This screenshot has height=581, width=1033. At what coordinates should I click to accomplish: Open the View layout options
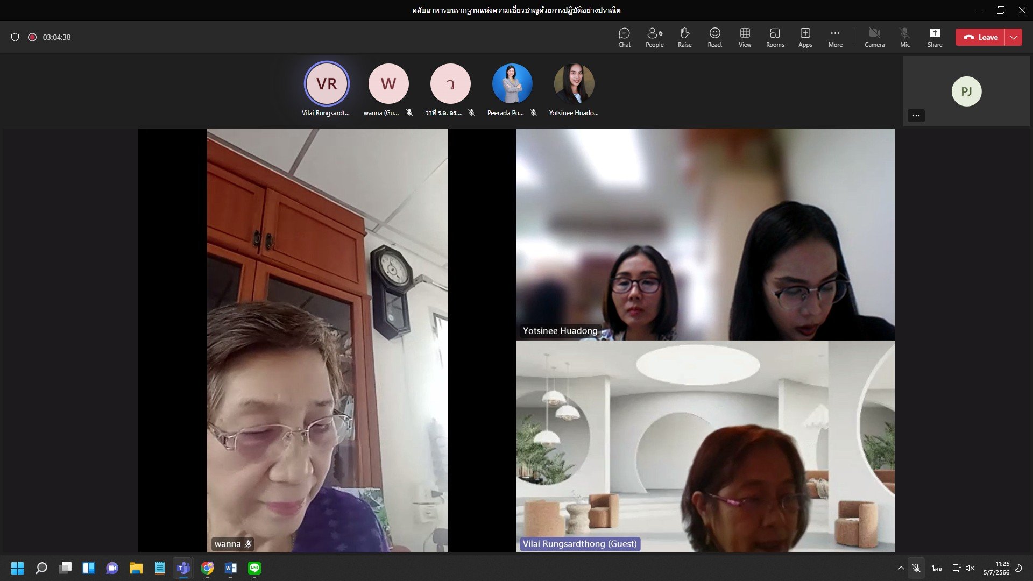(745, 37)
